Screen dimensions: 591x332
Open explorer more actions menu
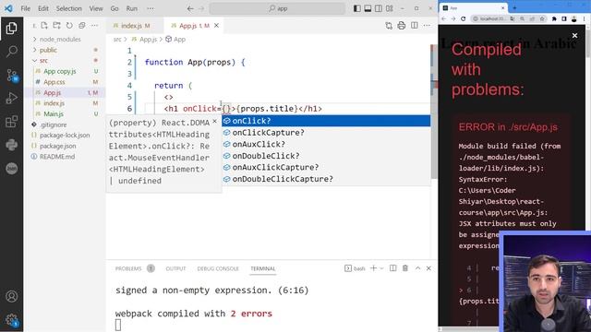94,26
